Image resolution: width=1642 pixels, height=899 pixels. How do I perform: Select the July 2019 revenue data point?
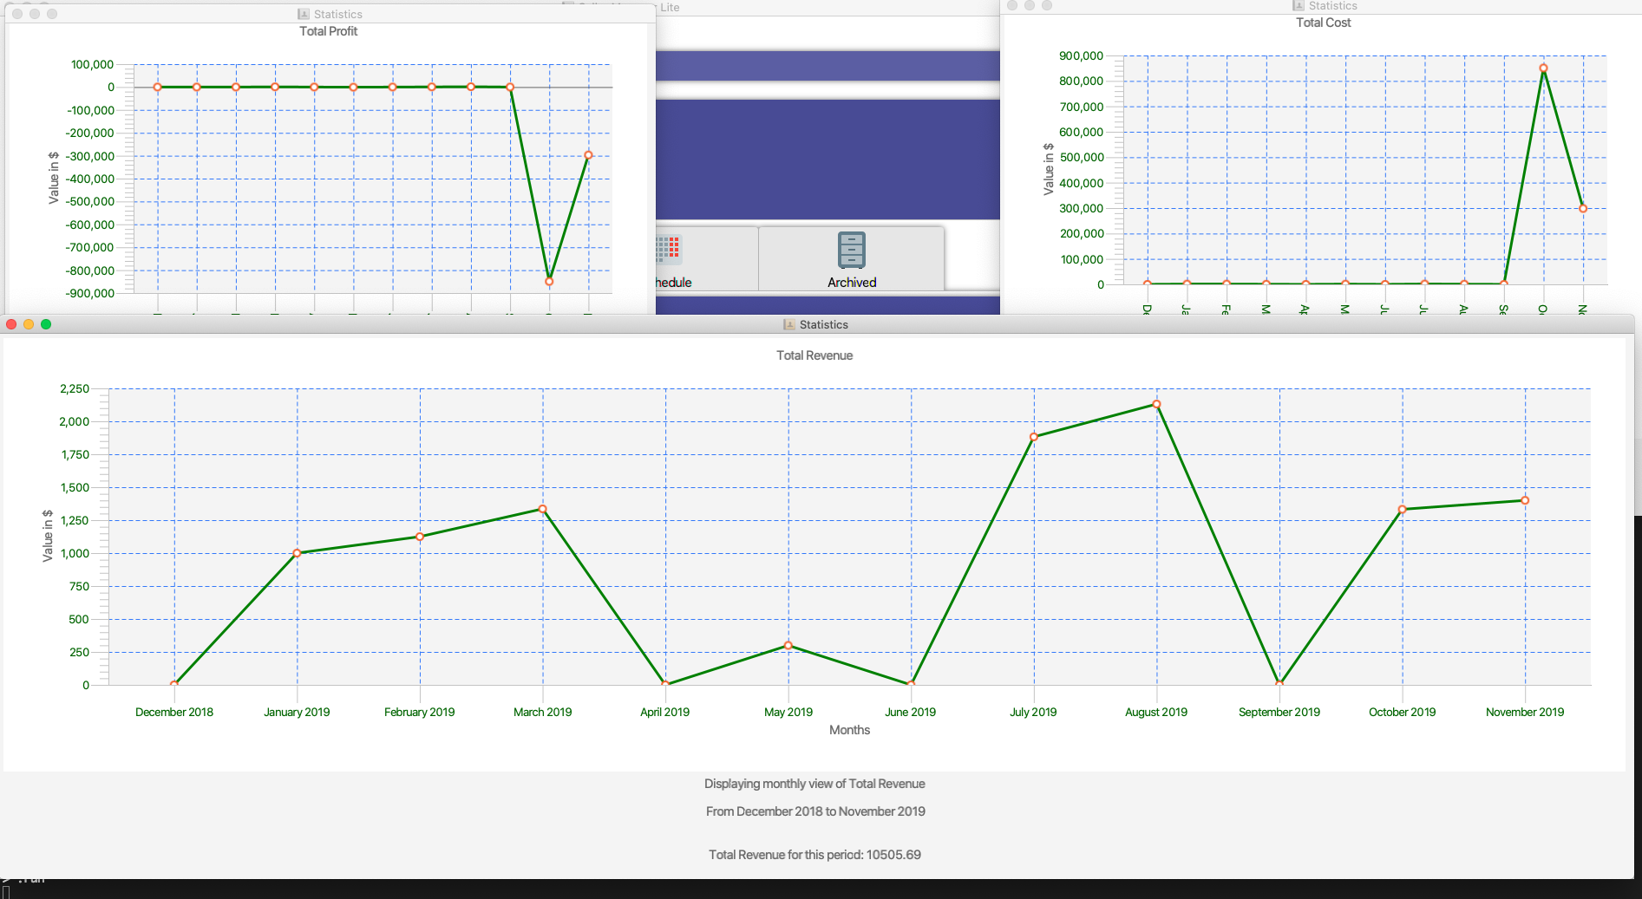click(x=1034, y=437)
